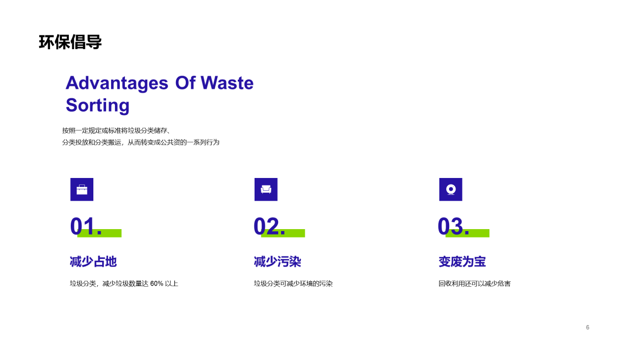Select the 减少污染 subheading
629x354 pixels.
click(x=278, y=262)
